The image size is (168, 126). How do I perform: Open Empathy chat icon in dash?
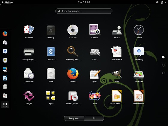5,51
